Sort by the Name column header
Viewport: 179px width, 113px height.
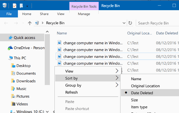[x=62, y=33]
